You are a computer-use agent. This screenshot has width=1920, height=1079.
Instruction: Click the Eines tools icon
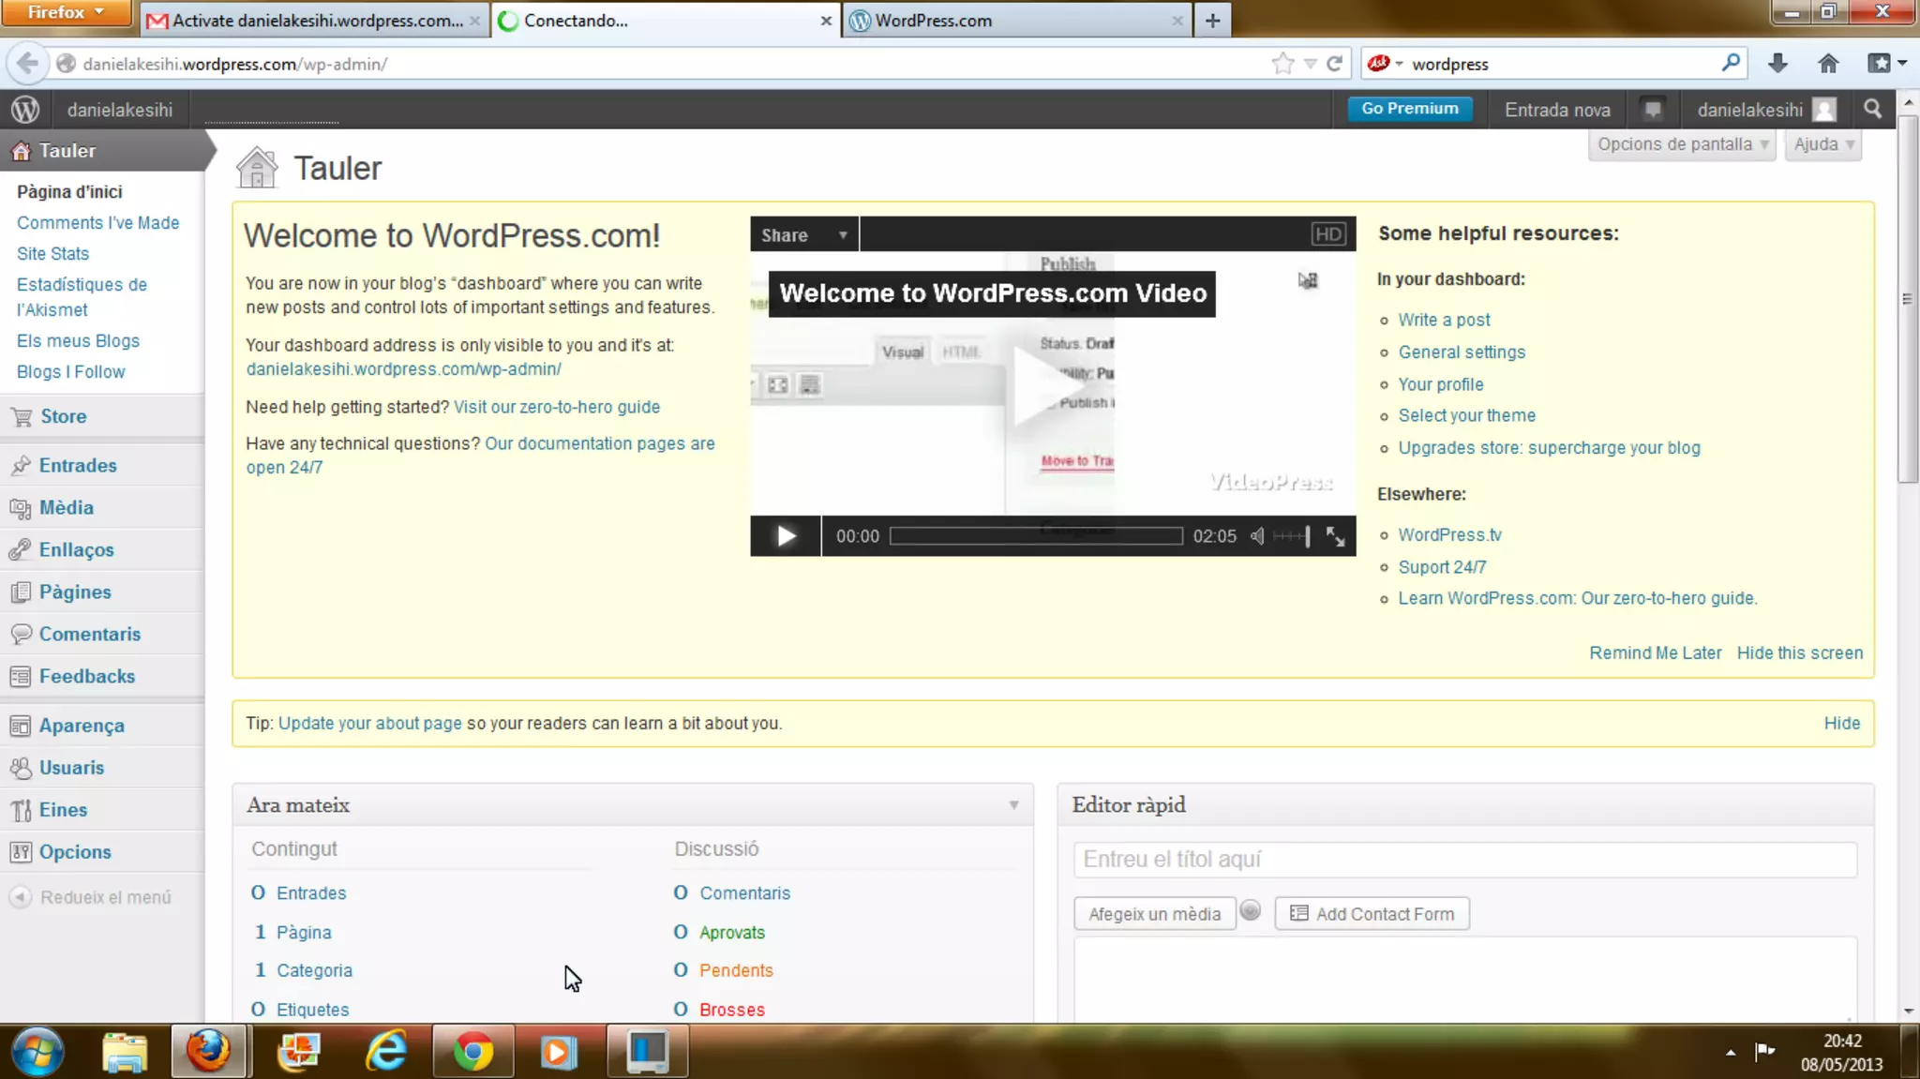point(21,810)
